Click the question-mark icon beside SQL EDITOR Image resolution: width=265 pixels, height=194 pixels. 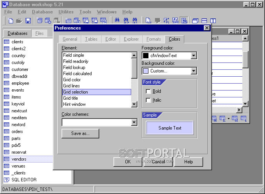pyautogui.click(x=7, y=180)
